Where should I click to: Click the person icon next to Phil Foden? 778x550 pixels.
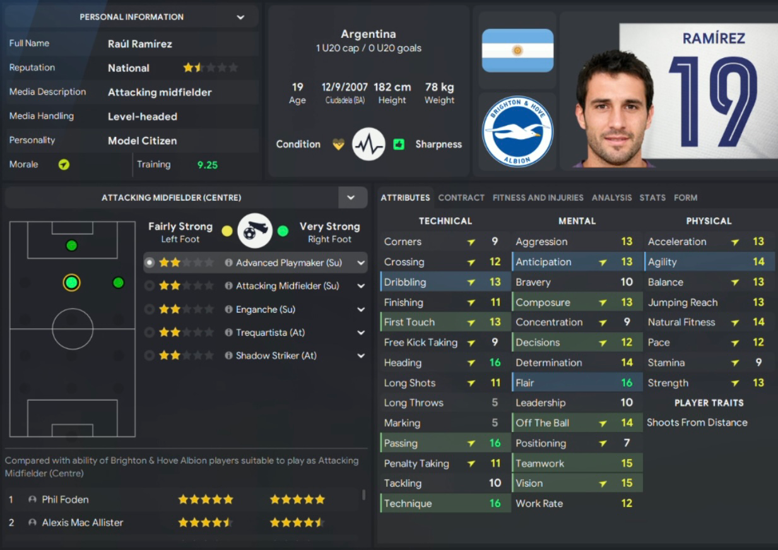pos(32,499)
